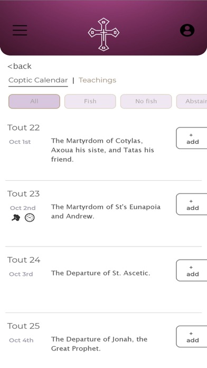The width and height of the screenshot is (207, 368).
Task: Open the Departure of St. Ascetic entry
Action: click(x=100, y=273)
